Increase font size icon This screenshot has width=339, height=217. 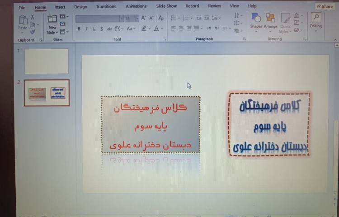click(x=144, y=18)
